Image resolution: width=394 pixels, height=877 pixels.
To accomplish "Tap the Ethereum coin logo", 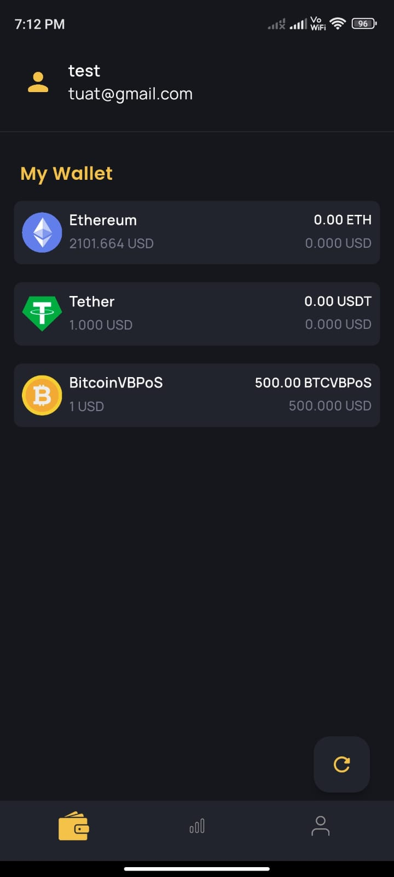I will point(42,232).
